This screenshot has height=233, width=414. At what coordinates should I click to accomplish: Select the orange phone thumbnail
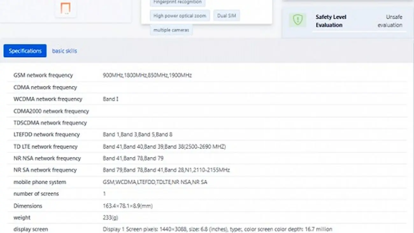pyautogui.click(x=66, y=9)
